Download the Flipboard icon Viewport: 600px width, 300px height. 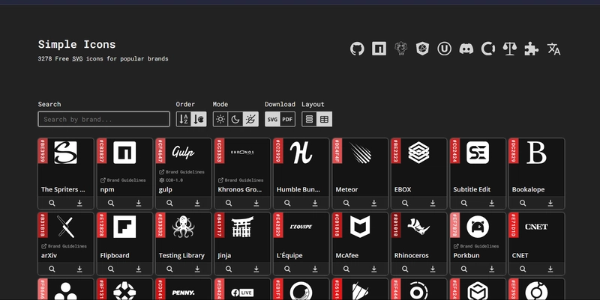click(139, 269)
